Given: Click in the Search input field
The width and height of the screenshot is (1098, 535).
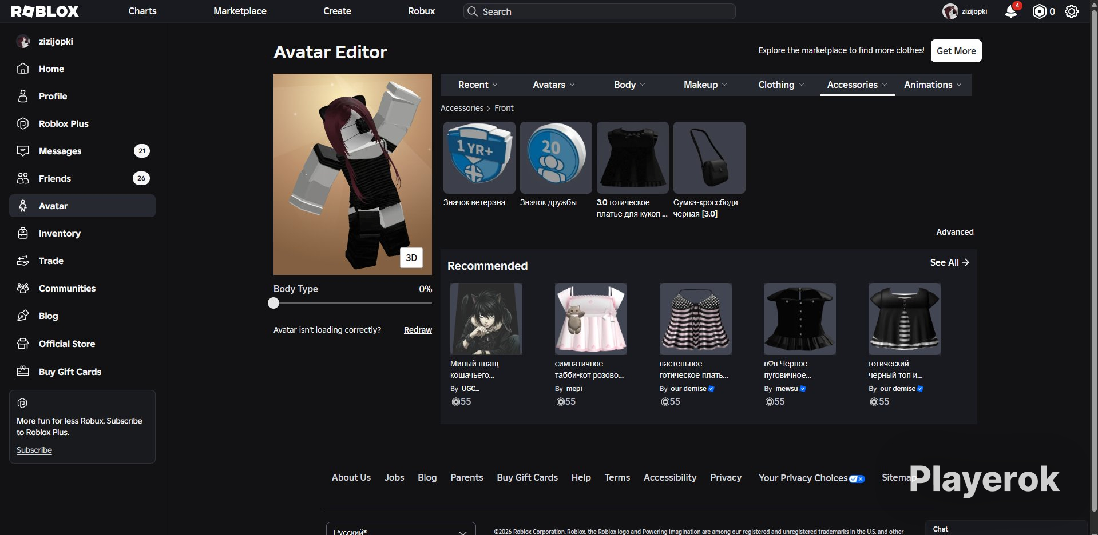Looking at the screenshot, I should (600, 11).
